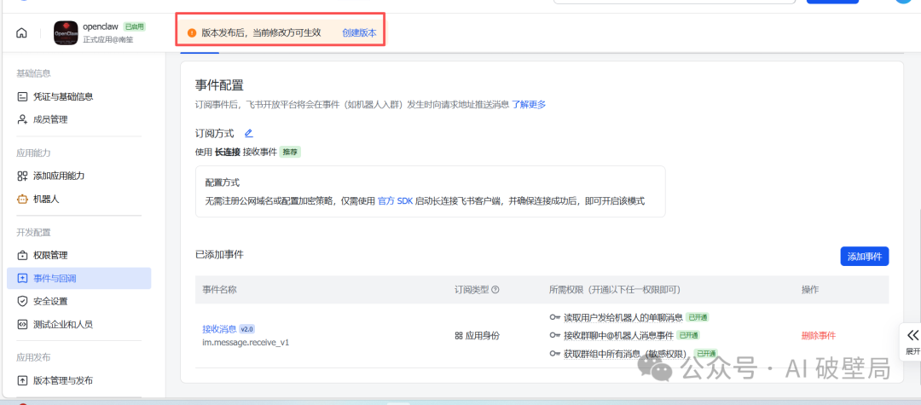
Task: Click the 机器人 robot icon
Action: (22, 199)
